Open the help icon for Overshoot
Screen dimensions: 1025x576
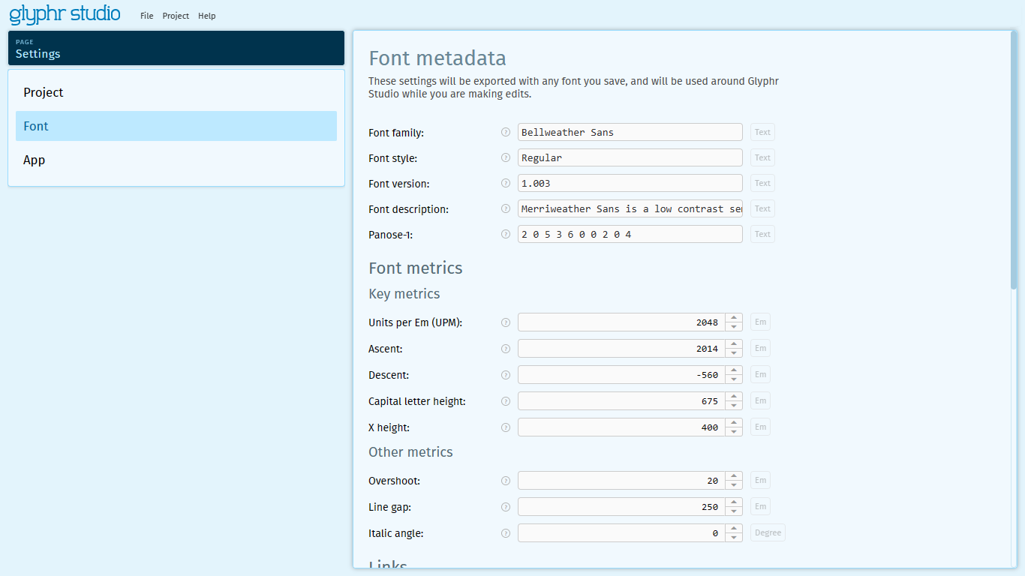(506, 481)
